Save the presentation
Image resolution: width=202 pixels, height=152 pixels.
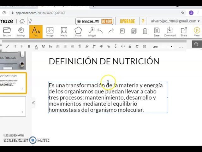pos(157,32)
